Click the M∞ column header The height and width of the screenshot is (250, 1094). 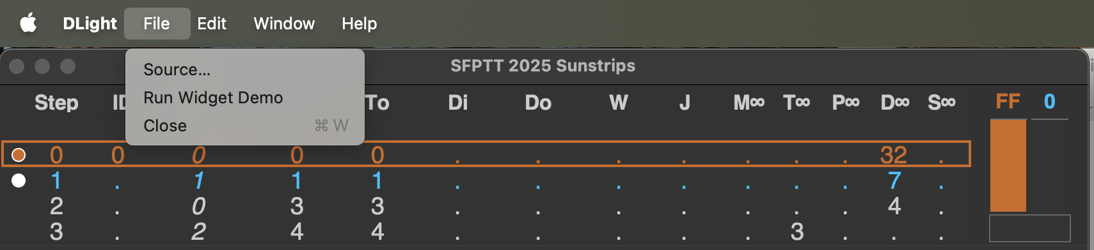tap(749, 102)
